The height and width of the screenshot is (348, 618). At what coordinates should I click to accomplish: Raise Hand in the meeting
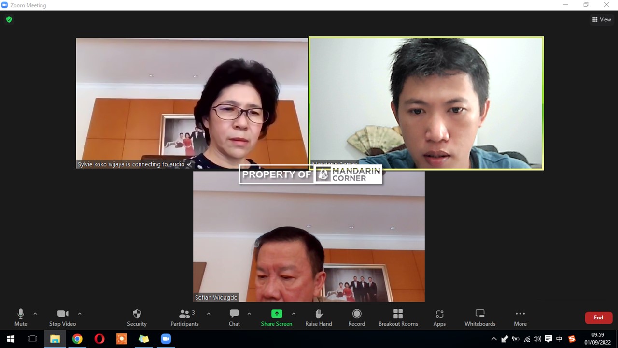(319, 317)
